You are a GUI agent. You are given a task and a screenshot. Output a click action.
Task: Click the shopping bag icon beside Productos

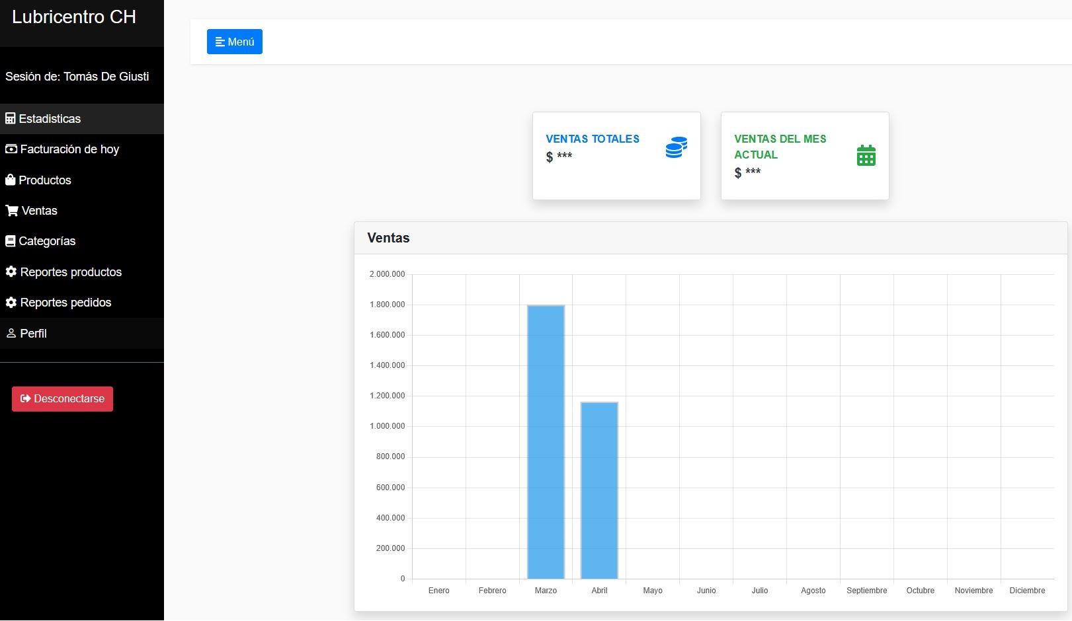point(10,180)
